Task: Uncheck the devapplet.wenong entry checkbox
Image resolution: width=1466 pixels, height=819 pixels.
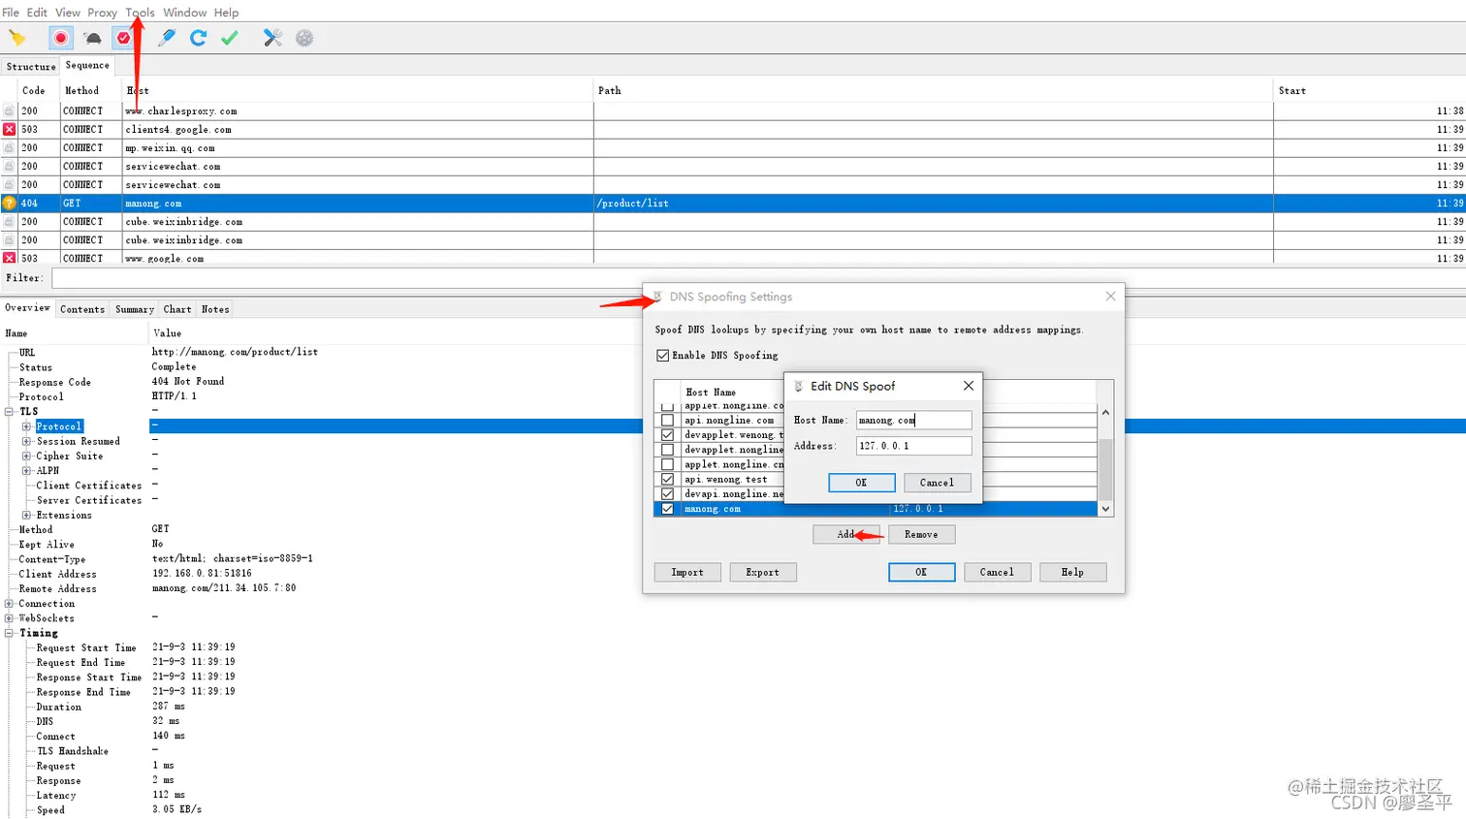Action: click(667, 435)
